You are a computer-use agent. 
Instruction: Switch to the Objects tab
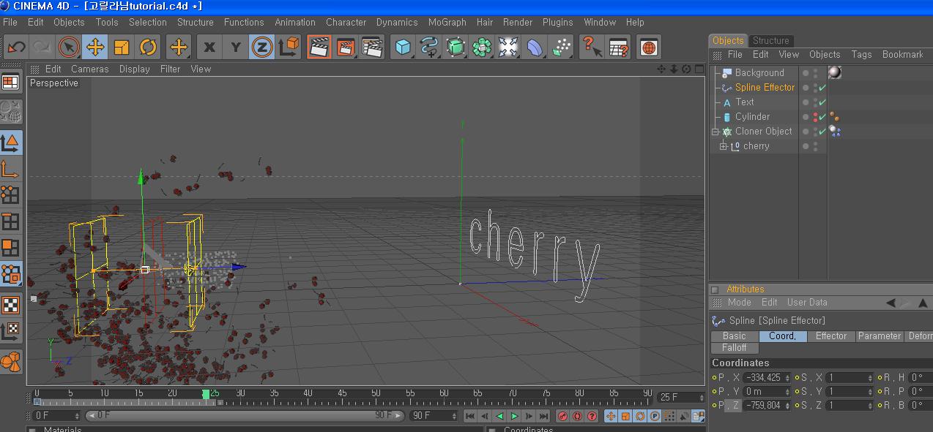click(728, 40)
